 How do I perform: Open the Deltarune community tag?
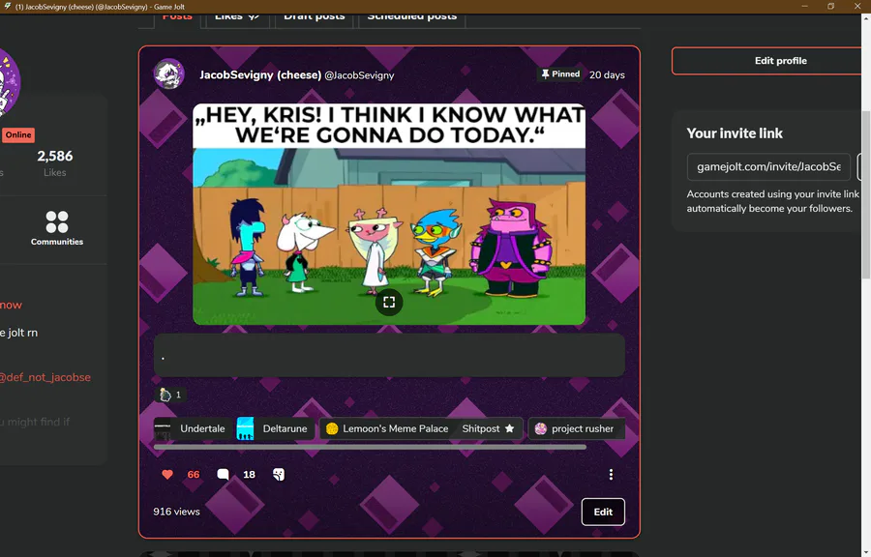tap(275, 428)
